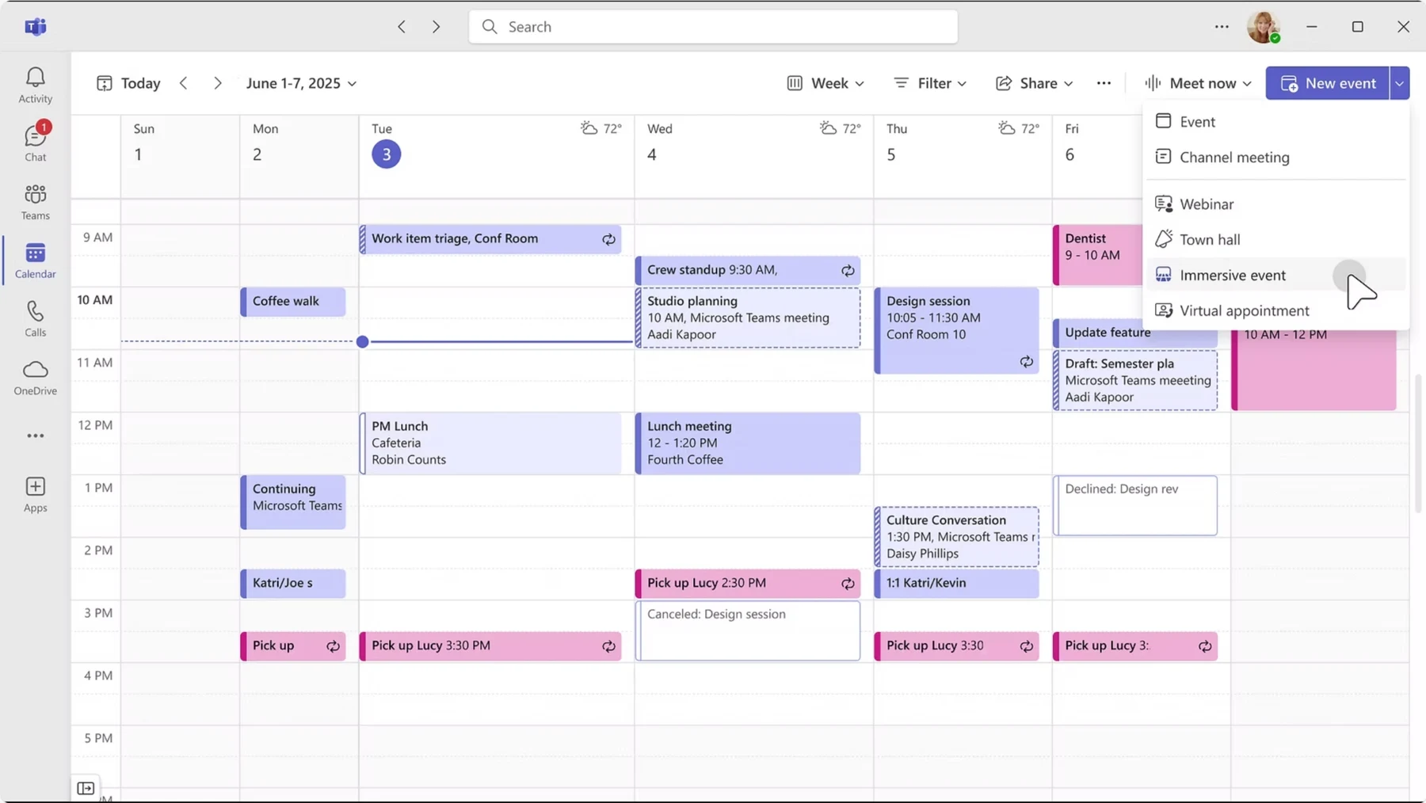1426x803 pixels.
Task: Choose Channel meeting option
Action: point(1275,157)
